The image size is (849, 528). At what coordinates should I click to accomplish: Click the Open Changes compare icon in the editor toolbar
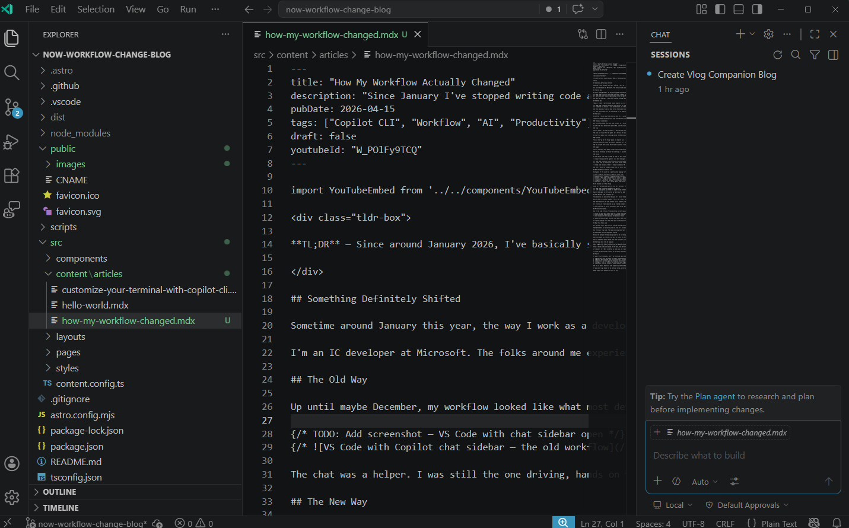(x=583, y=34)
